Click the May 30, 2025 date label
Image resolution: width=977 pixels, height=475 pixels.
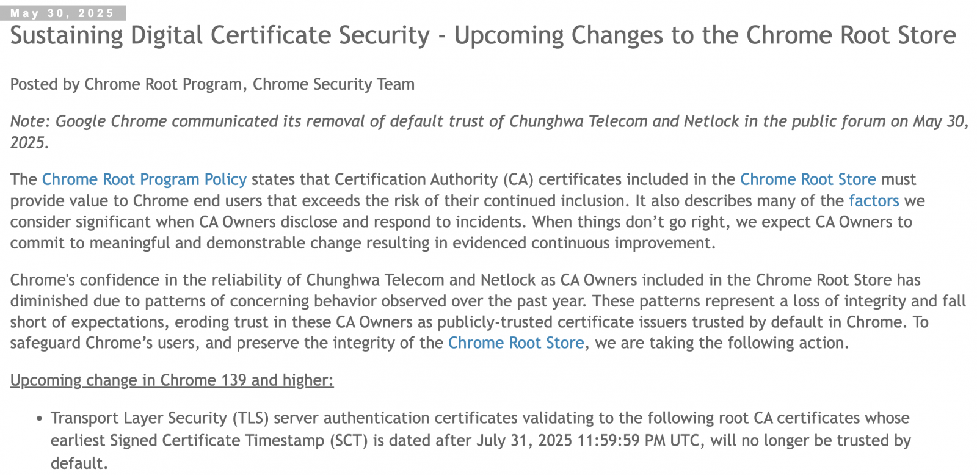63,13
